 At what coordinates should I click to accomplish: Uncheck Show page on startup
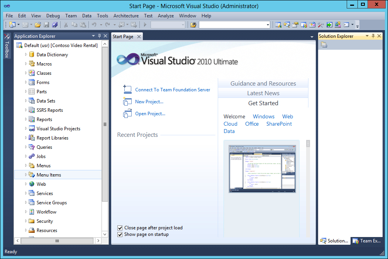pos(120,234)
